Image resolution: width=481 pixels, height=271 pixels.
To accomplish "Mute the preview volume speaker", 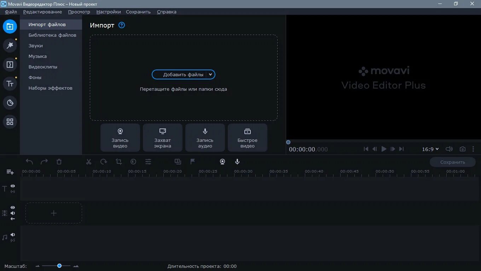I will point(449,149).
